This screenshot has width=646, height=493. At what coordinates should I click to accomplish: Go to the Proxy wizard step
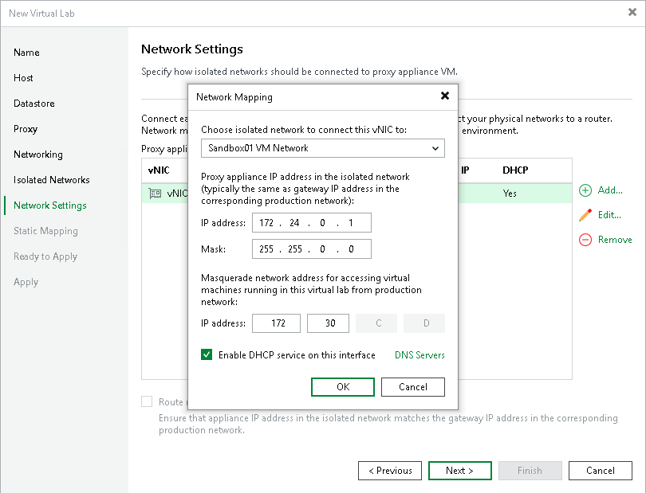[26, 129]
